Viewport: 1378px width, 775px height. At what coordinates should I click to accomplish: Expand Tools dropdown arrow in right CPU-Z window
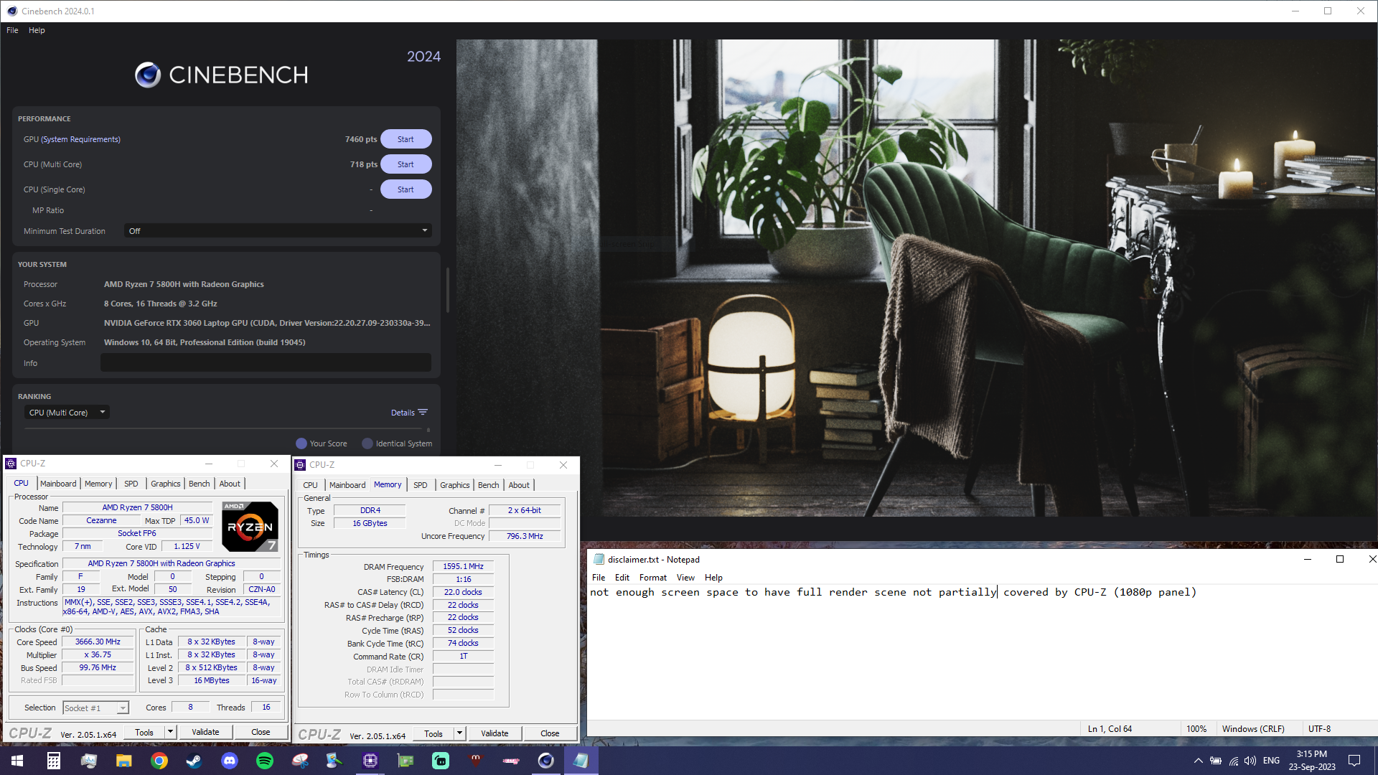[460, 733]
